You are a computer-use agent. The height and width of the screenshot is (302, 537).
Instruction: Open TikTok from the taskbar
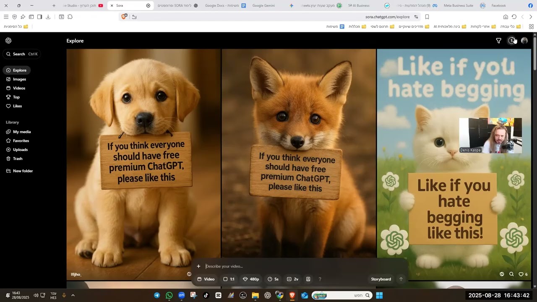coord(206,295)
